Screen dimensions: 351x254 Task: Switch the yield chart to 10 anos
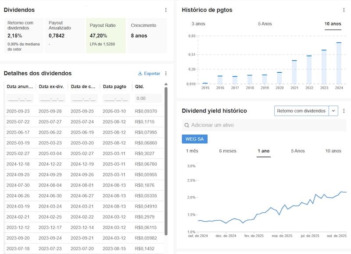coord(333,151)
